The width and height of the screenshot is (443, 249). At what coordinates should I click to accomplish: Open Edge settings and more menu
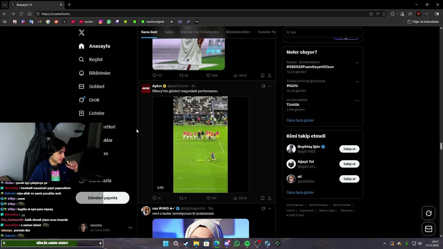[427, 14]
